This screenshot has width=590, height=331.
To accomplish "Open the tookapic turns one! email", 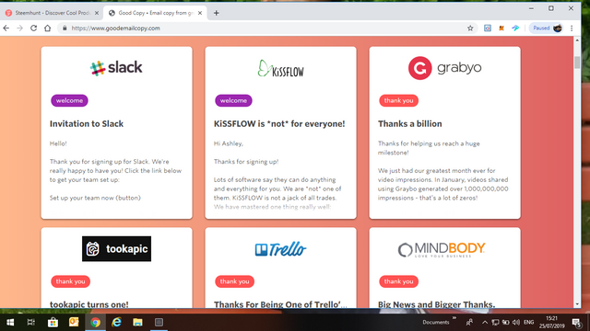I will click(x=88, y=304).
